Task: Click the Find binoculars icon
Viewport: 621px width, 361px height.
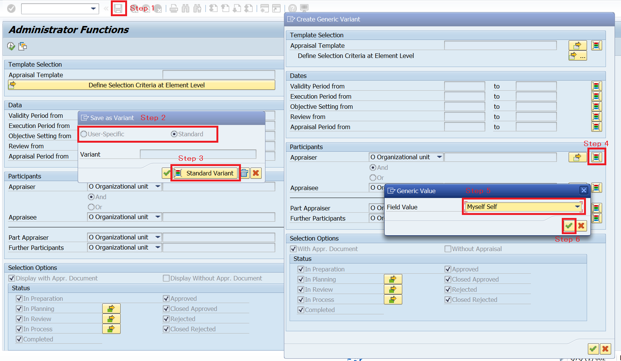Action: pyautogui.click(x=186, y=8)
